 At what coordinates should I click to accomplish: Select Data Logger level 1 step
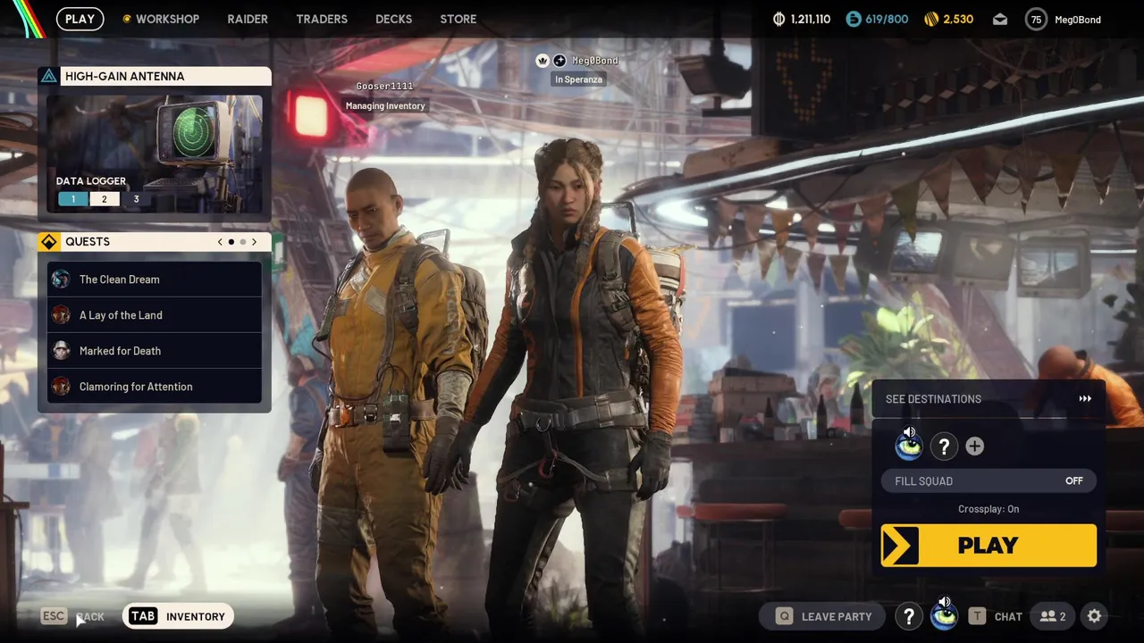coord(73,199)
